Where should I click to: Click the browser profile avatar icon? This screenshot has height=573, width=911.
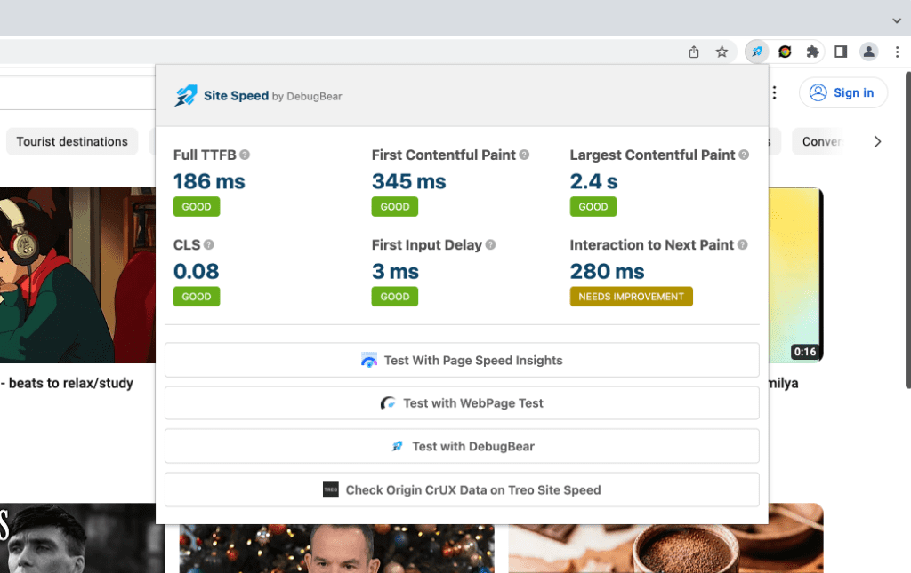point(869,52)
